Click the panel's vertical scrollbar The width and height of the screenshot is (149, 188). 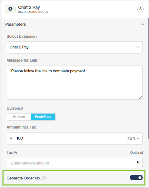pos(148,79)
